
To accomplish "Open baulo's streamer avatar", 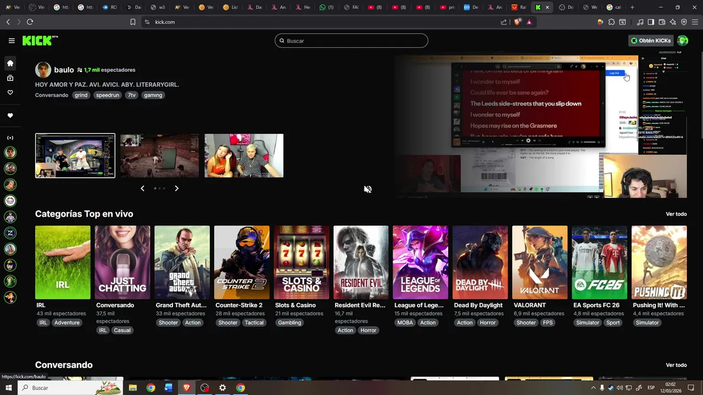I will [43, 70].
